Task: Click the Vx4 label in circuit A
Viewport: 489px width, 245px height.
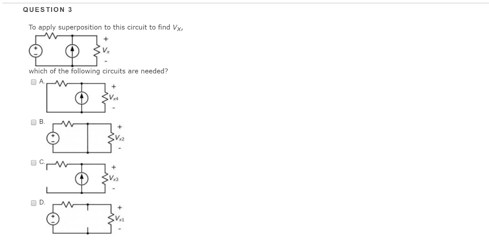Action: coord(114,98)
